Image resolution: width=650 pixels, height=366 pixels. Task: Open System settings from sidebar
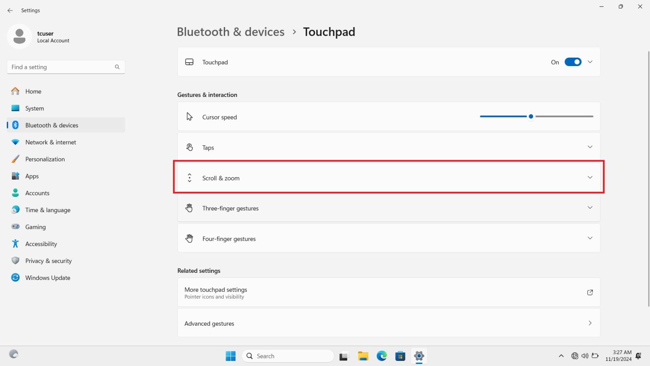[x=34, y=108]
